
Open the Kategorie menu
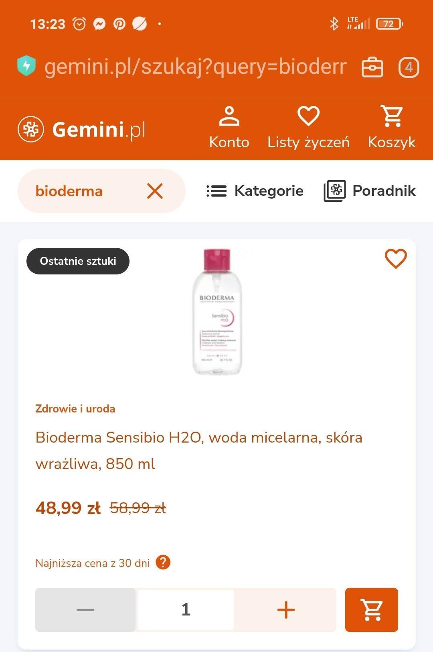(255, 191)
